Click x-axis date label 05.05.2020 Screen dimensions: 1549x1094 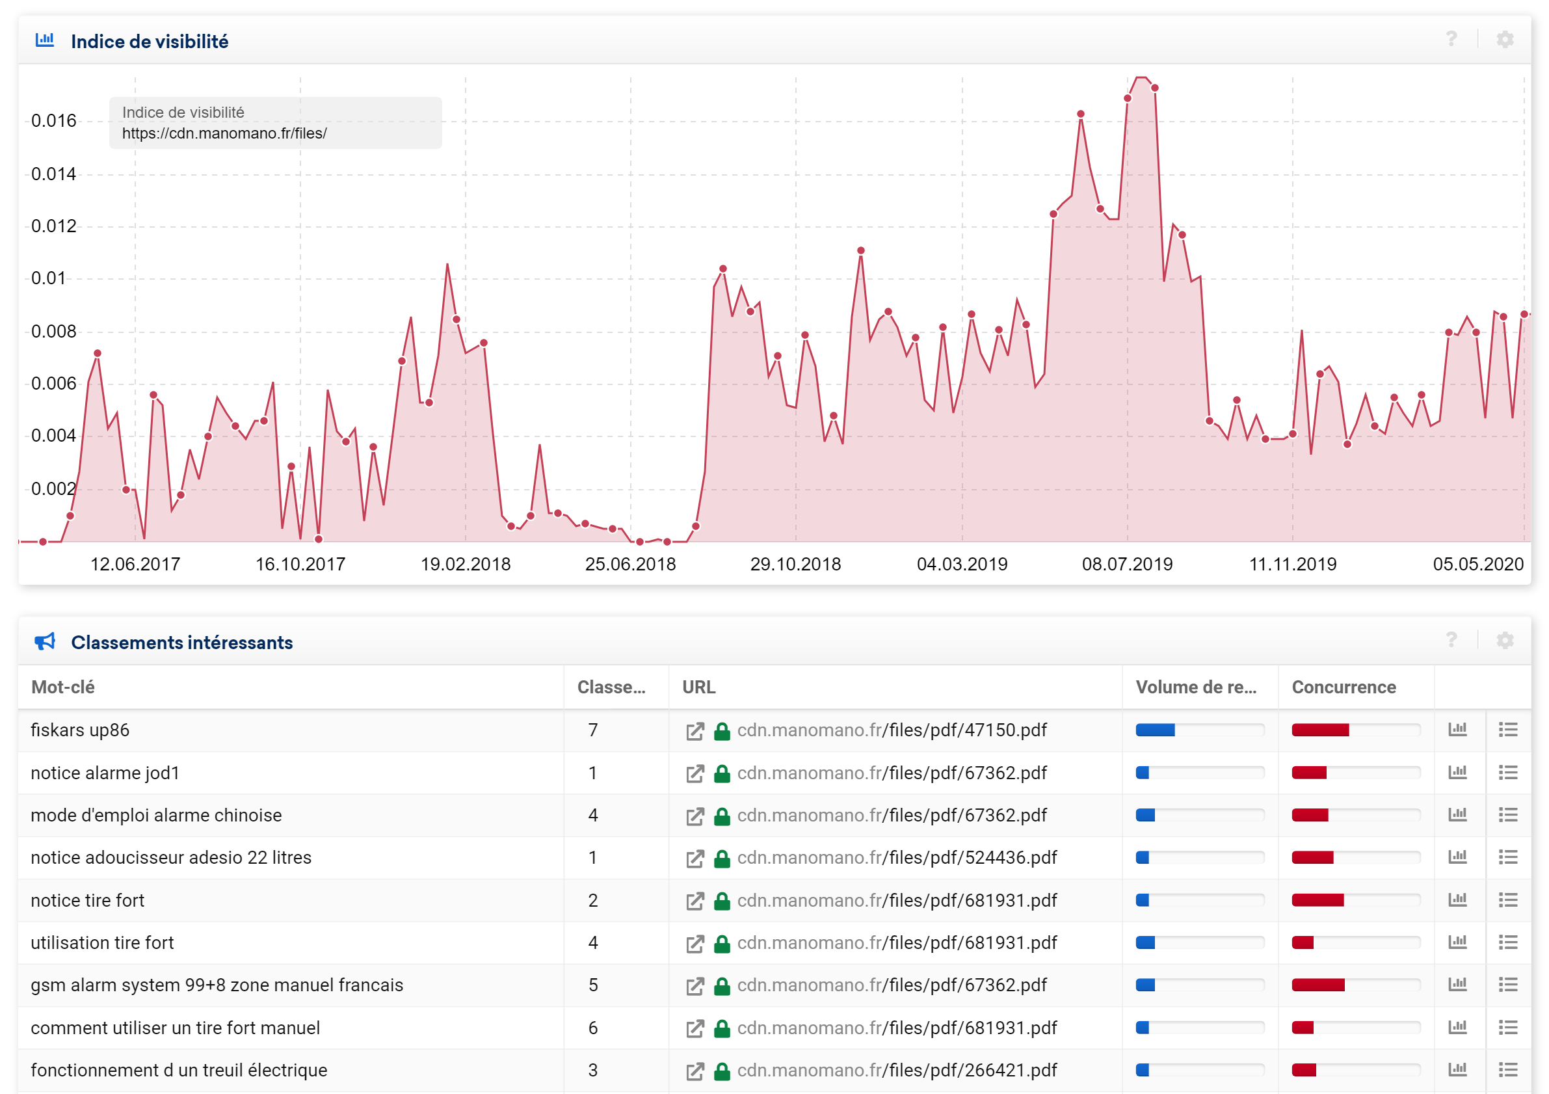point(1478,564)
